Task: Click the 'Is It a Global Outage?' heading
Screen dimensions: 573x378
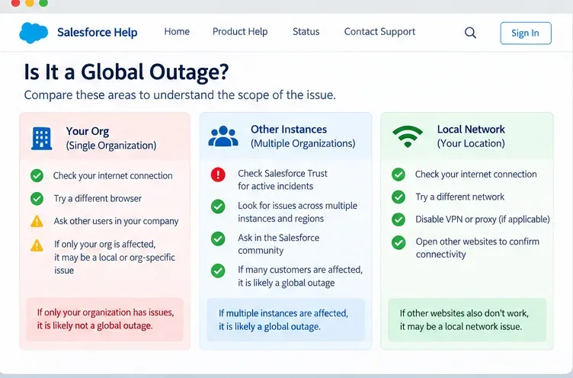Action: [126, 72]
